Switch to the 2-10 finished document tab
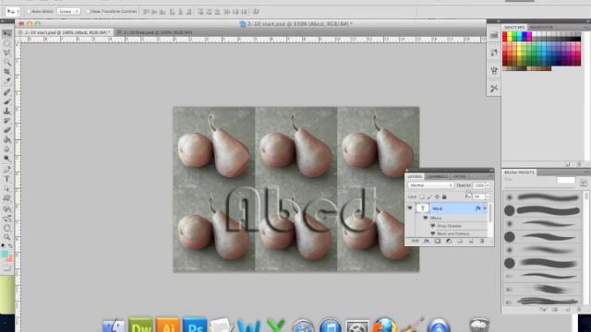The height and width of the screenshot is (332, 591). [x=154, y=33]
